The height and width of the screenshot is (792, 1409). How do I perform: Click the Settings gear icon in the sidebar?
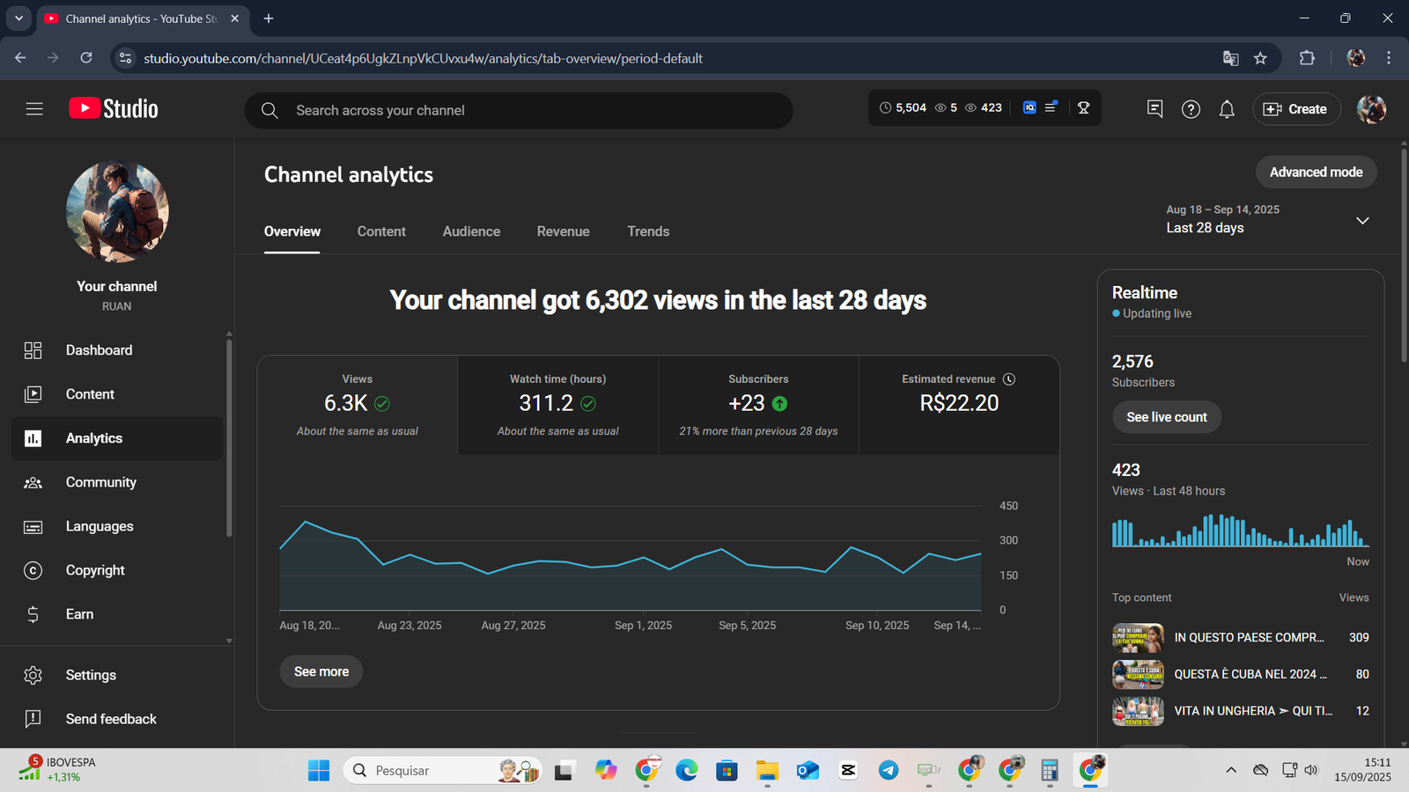[x=33, y=675]
